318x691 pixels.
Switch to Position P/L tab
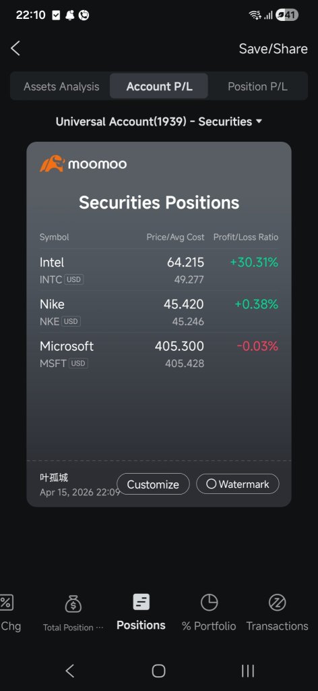point(258,86)
